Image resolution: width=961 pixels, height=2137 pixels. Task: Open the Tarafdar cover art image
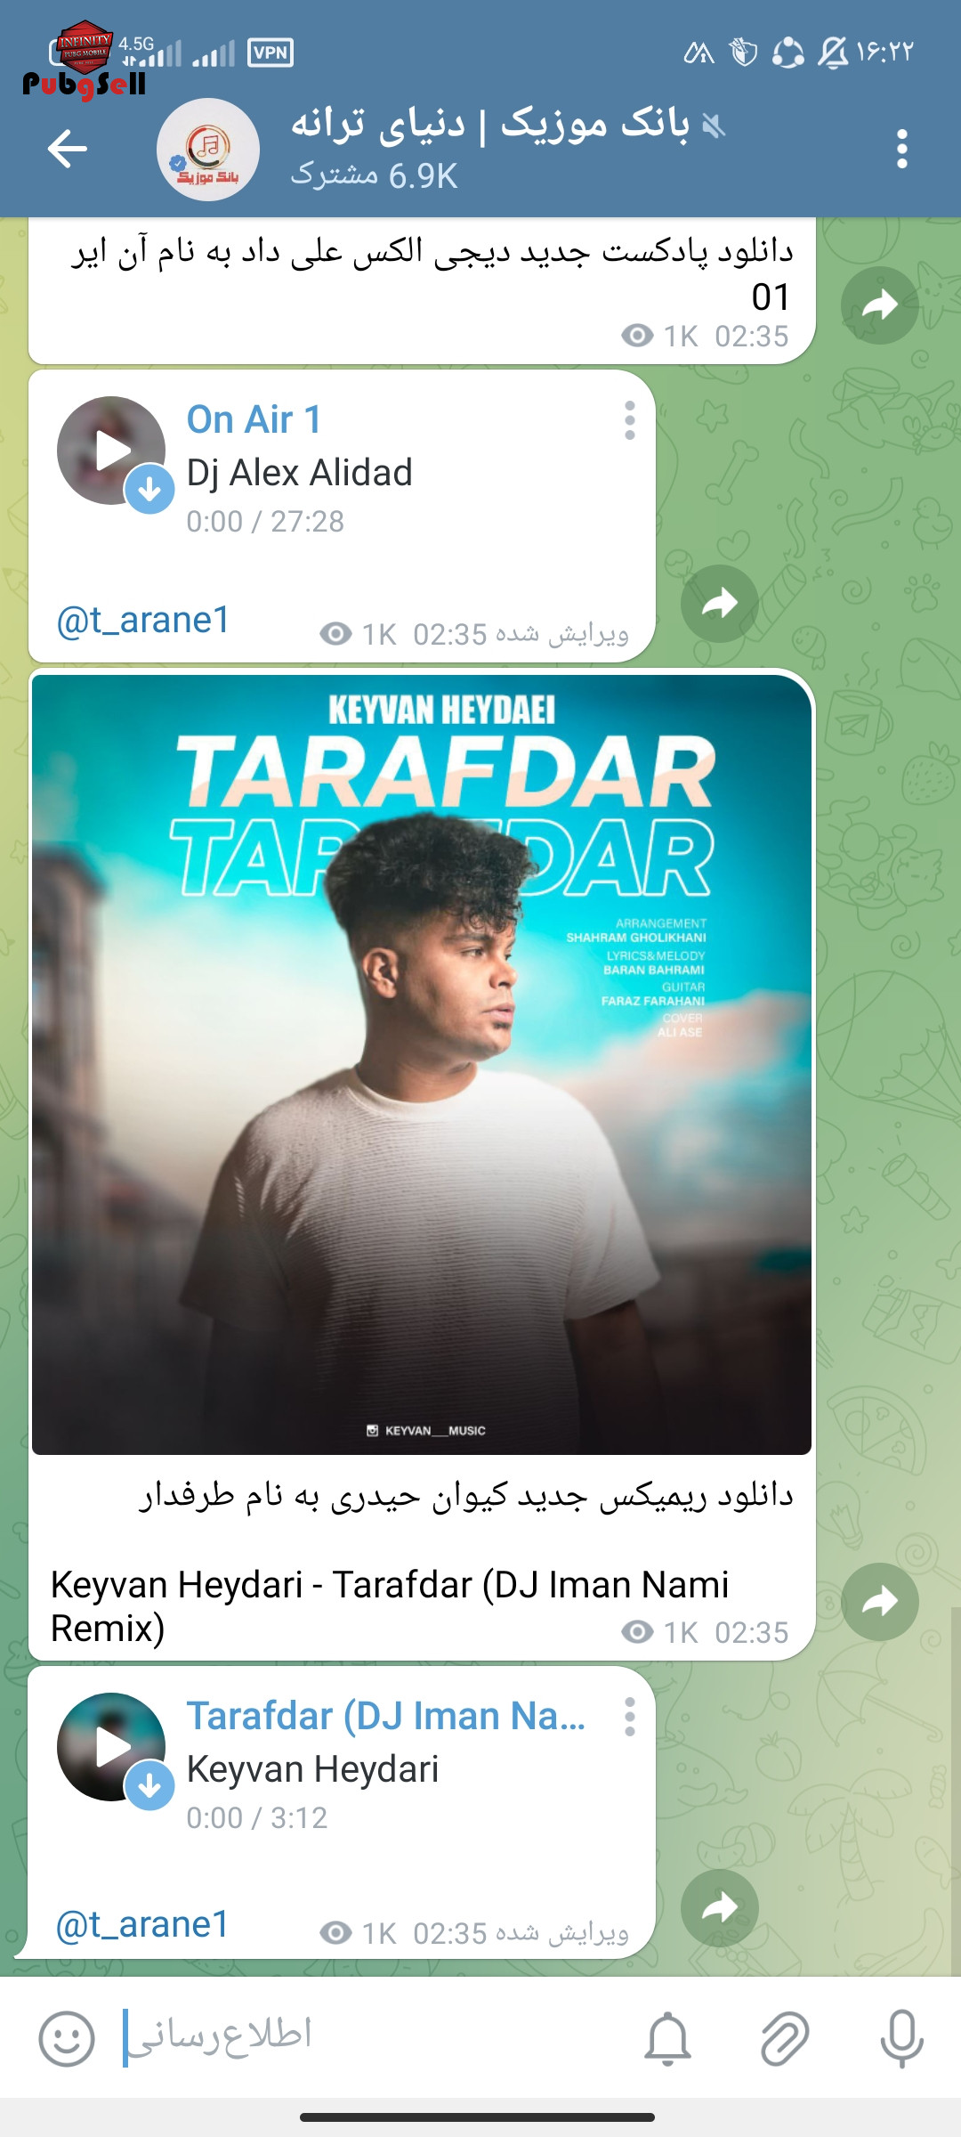tap(422, 1064)
